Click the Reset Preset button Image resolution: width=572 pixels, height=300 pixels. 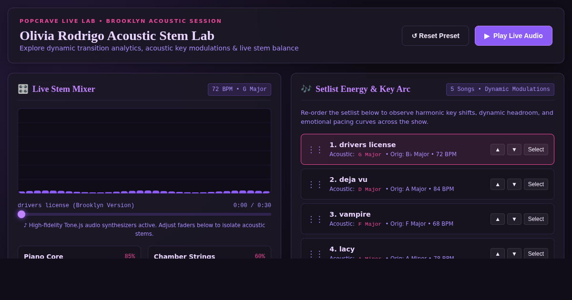click(435, 36)
